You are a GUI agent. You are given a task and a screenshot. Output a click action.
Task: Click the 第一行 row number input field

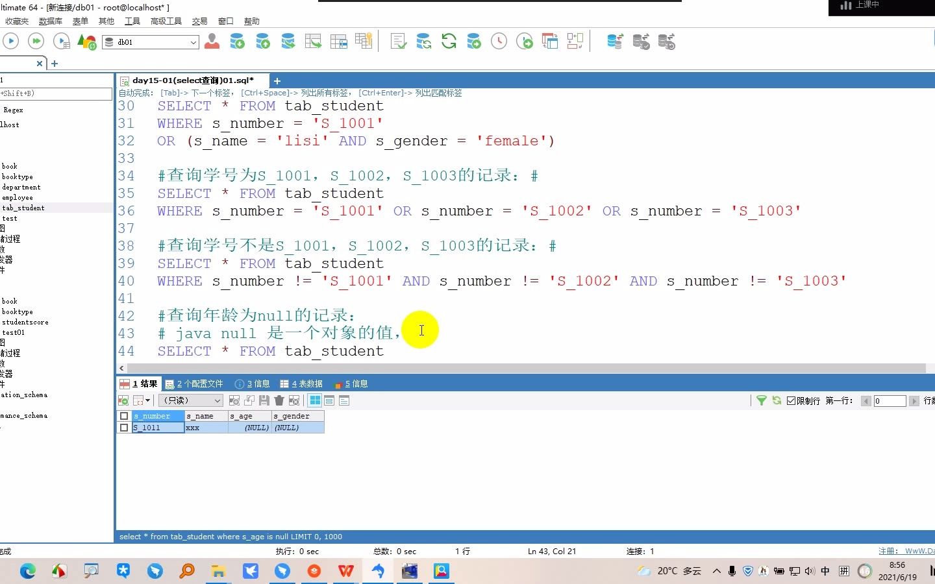(x=890, y=401)
